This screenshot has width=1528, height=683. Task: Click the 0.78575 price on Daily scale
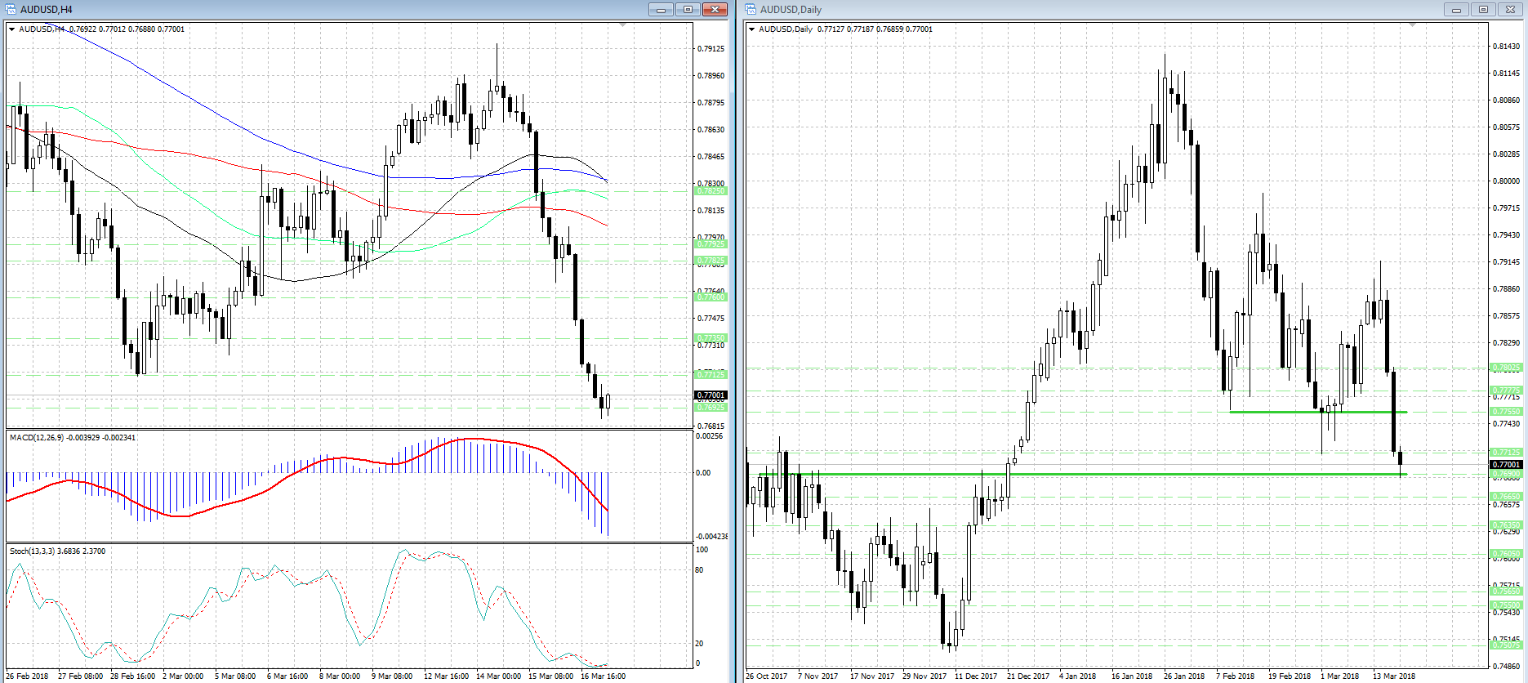point(1506,316)
